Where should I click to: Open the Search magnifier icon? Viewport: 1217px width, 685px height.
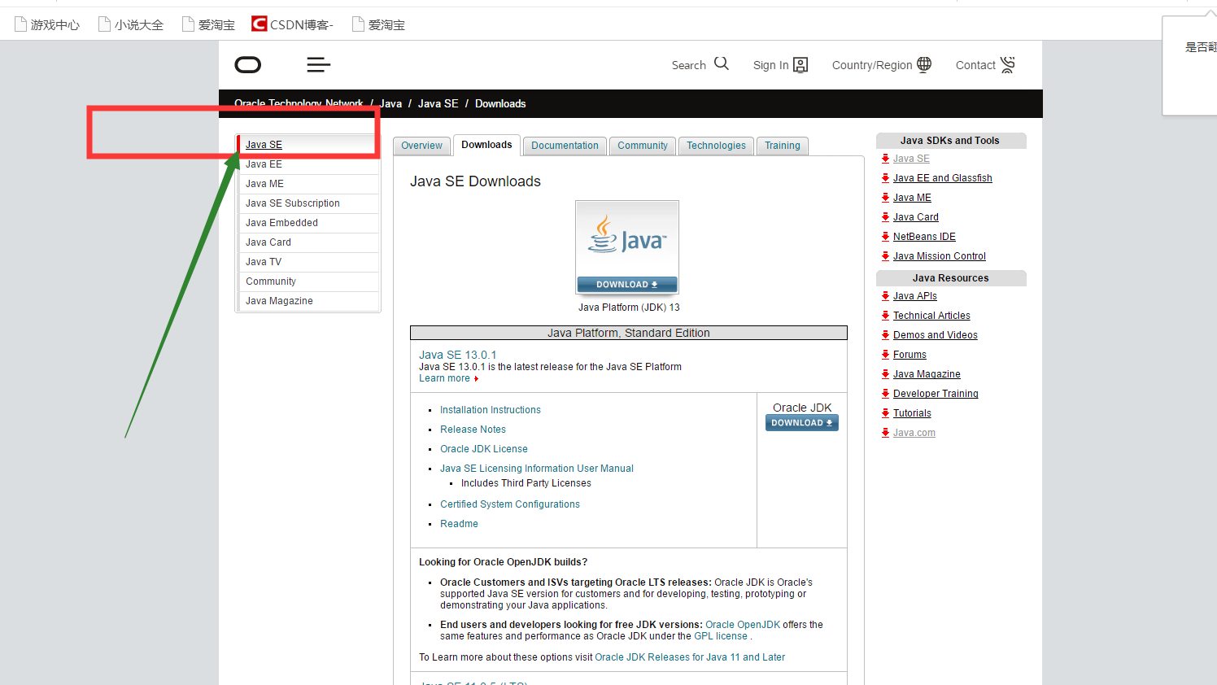(722, 63)
